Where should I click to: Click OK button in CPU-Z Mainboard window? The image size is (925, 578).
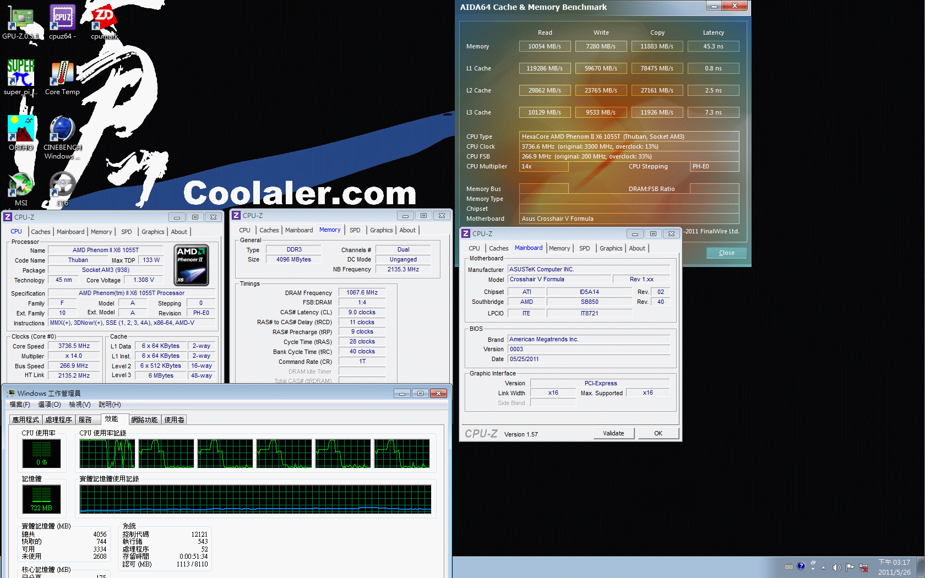tap(658, 433)
